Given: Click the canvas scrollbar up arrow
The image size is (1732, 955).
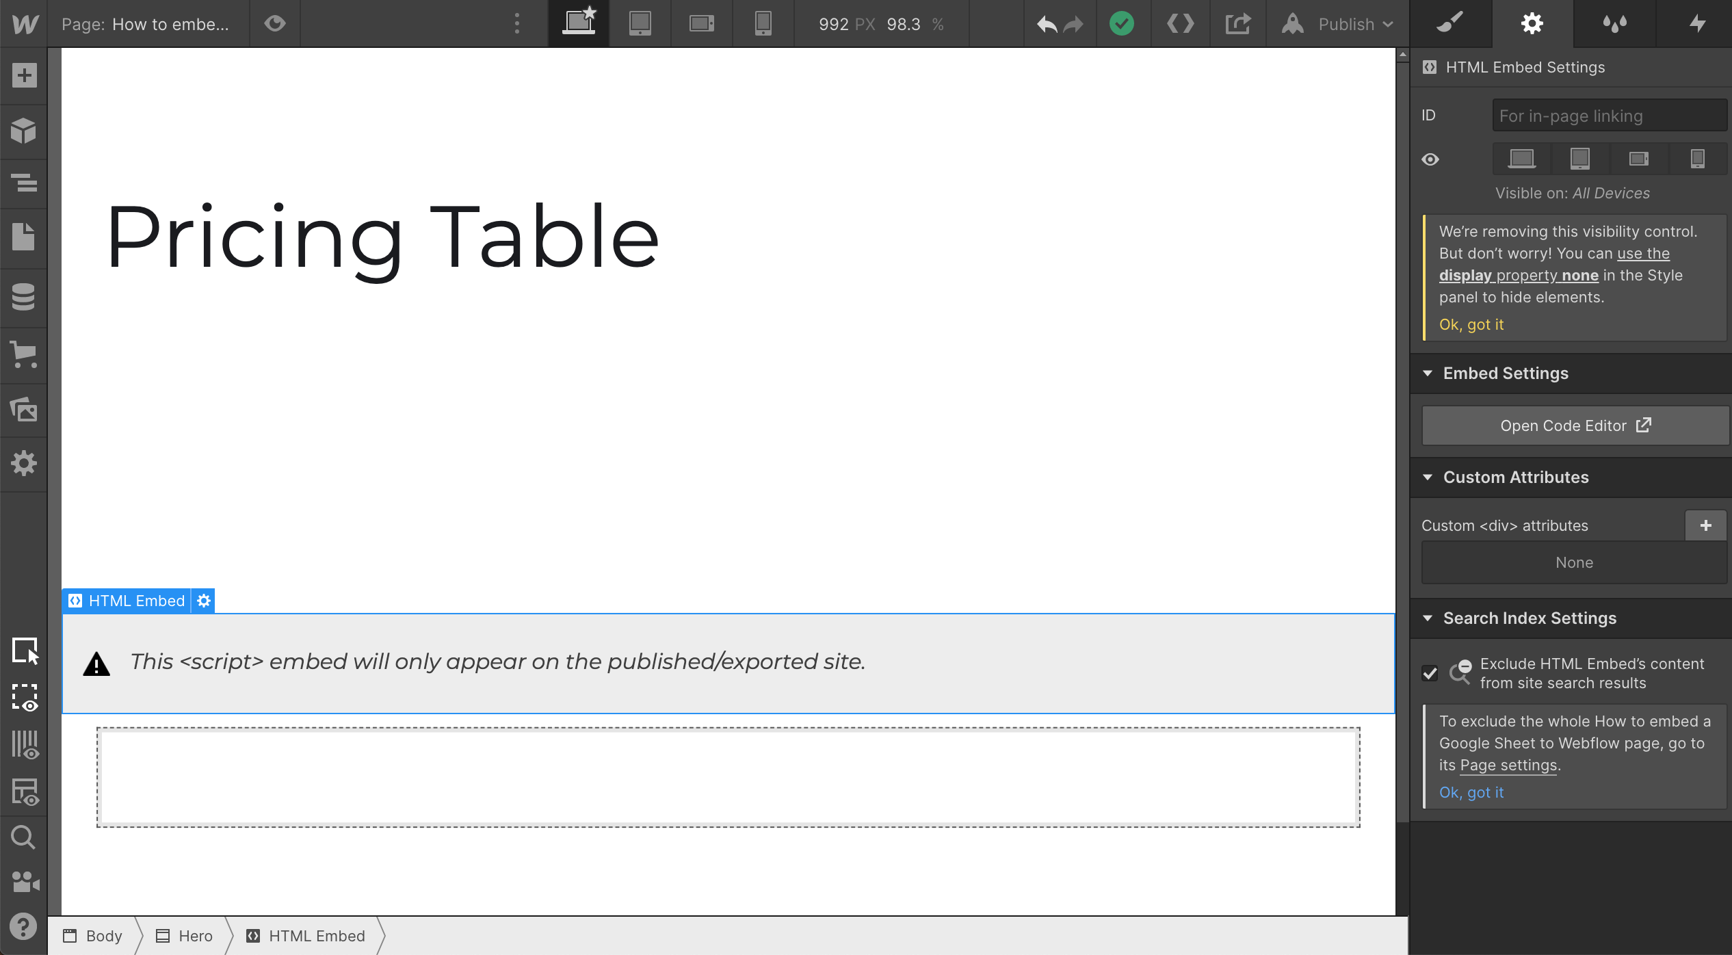Looking at the screenshot, I should (x=1403, y=55).
